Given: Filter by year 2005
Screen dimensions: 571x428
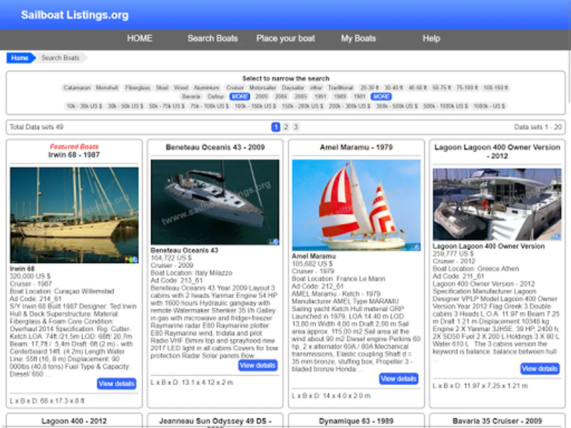Looking at the screenshot, I should click(301, 97).
